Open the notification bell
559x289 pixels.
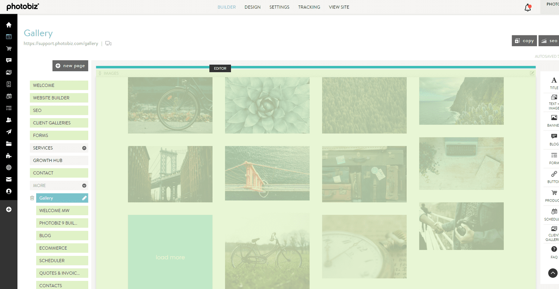pyautogui.click(x=527, y=7)
